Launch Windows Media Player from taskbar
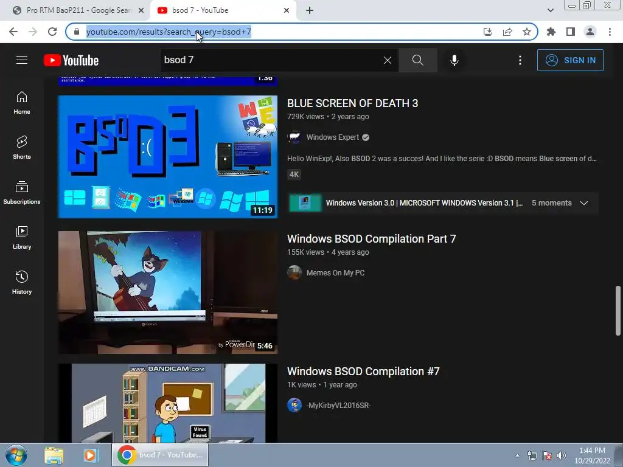Screen dimensions: 623x467 point(91,455)
